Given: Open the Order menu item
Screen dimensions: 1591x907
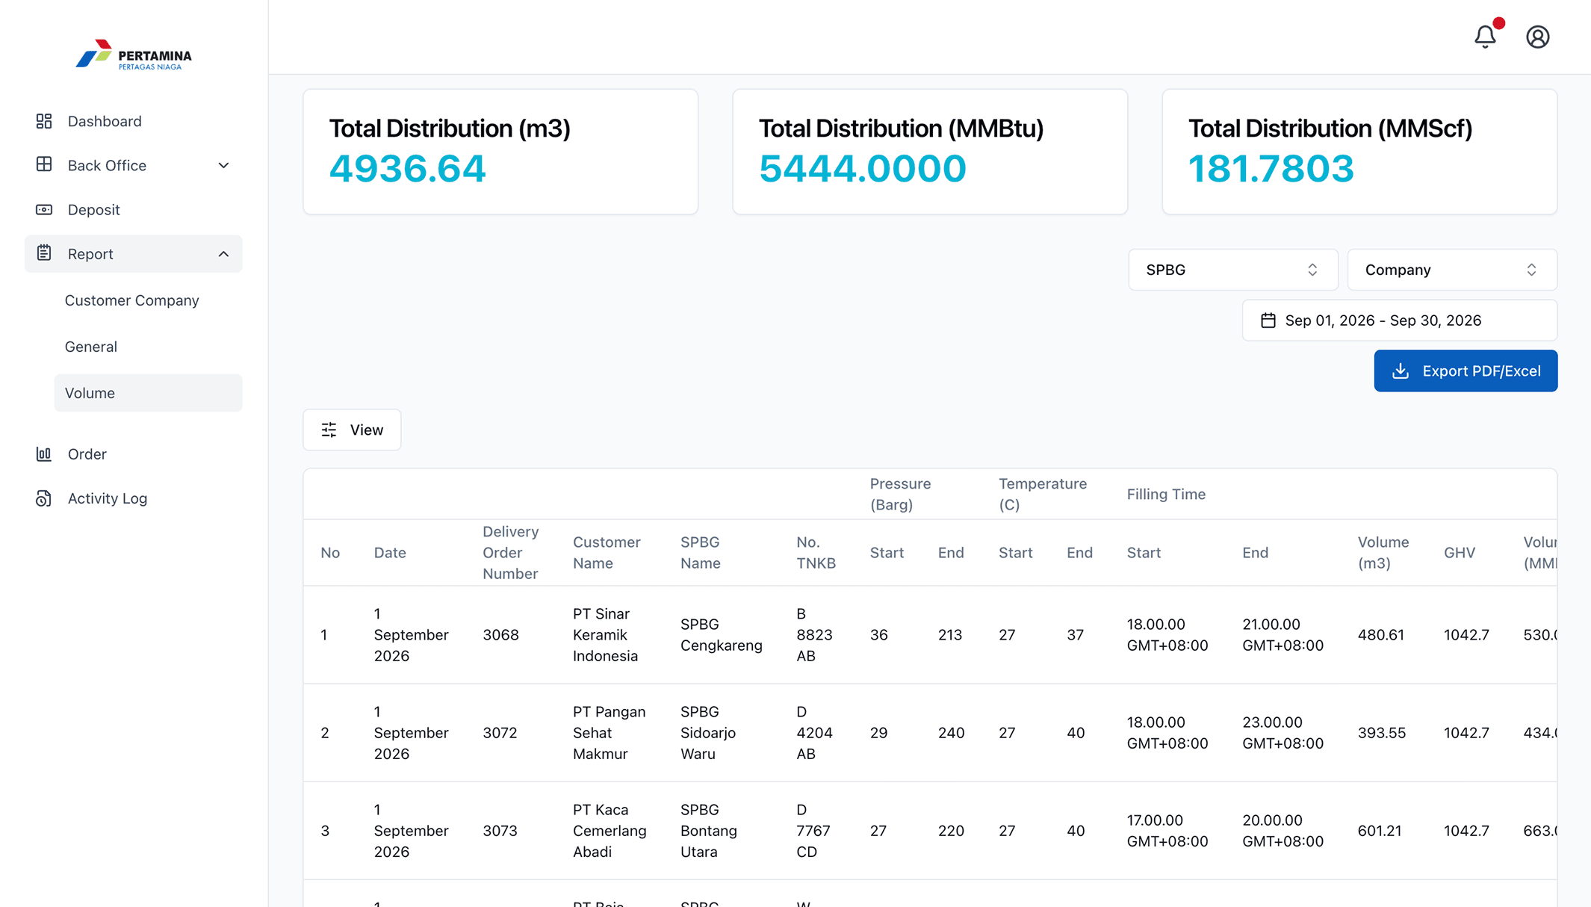Looking at the screenshot, I should [134, 454].
